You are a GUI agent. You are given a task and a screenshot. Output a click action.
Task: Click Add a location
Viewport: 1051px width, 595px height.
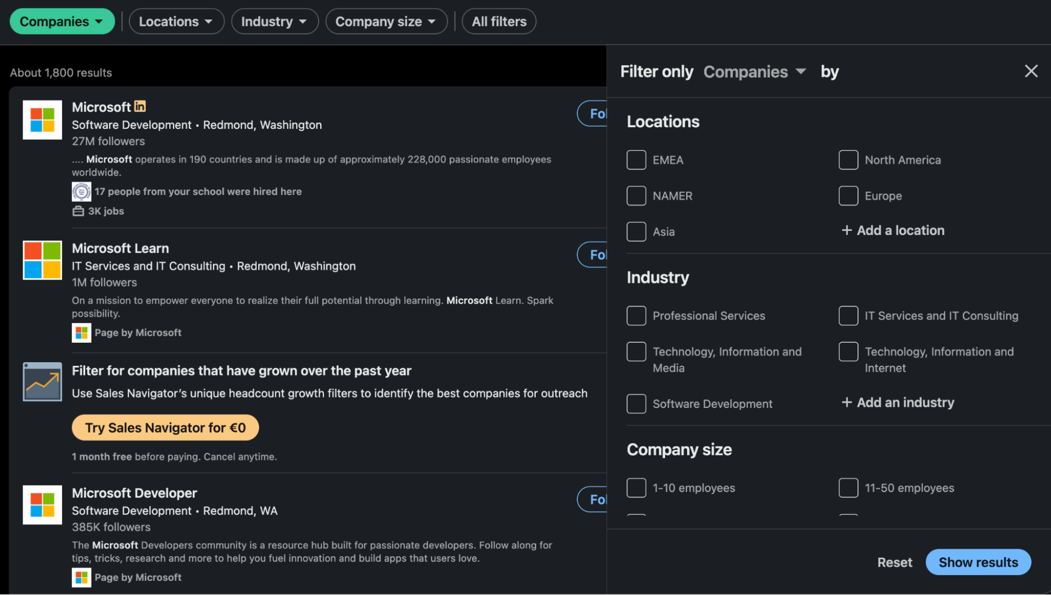pos(893,230)
